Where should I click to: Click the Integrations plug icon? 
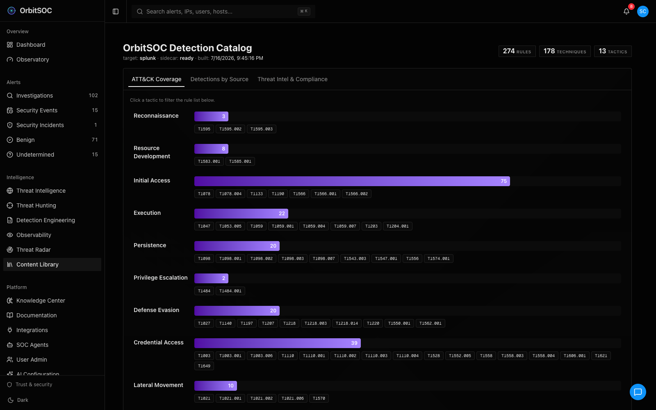10,330
